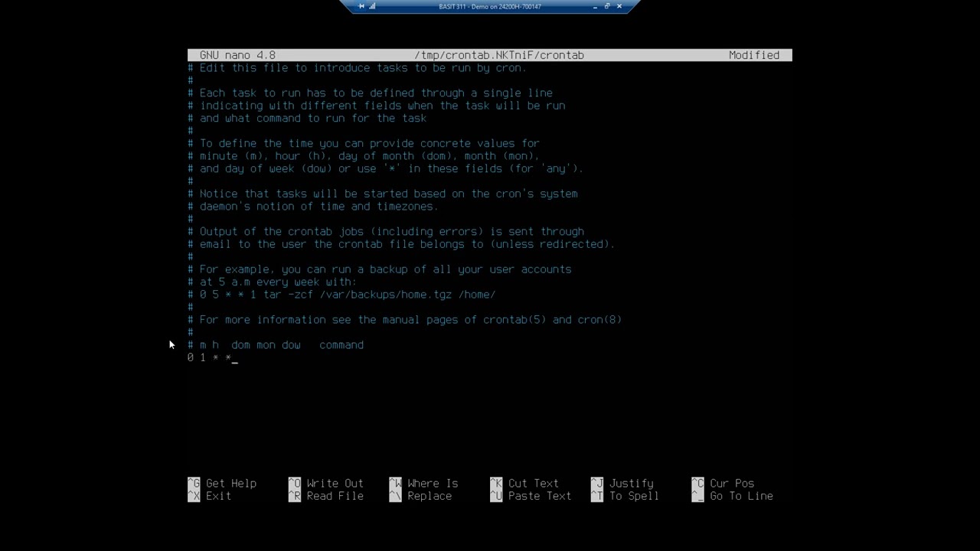Image resolution: width=980 pixels, height=551 pixels.
Task: Click the file path /tmp/crontab.NKTniF/crontab
Action: [x=499, y=55]
